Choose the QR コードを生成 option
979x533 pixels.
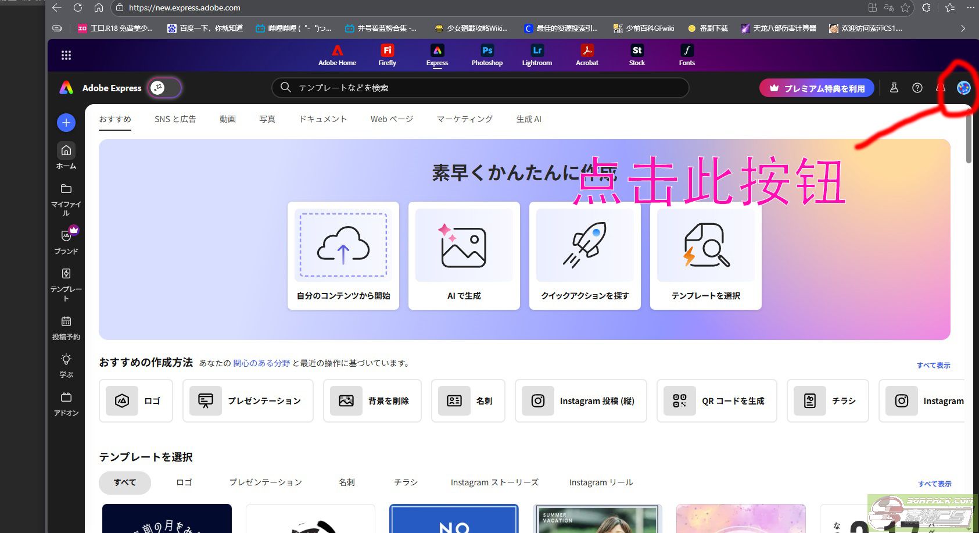716,401
